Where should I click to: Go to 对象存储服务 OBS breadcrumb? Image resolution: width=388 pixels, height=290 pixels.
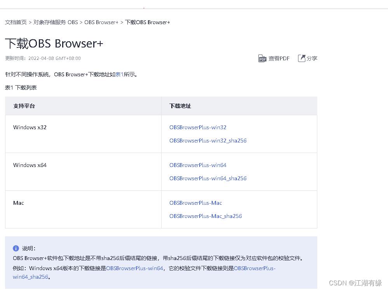tap(56, 22)
